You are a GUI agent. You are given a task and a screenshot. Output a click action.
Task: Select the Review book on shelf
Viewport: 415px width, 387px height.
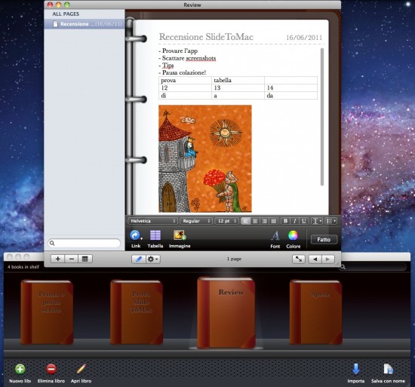coord(226,312)
